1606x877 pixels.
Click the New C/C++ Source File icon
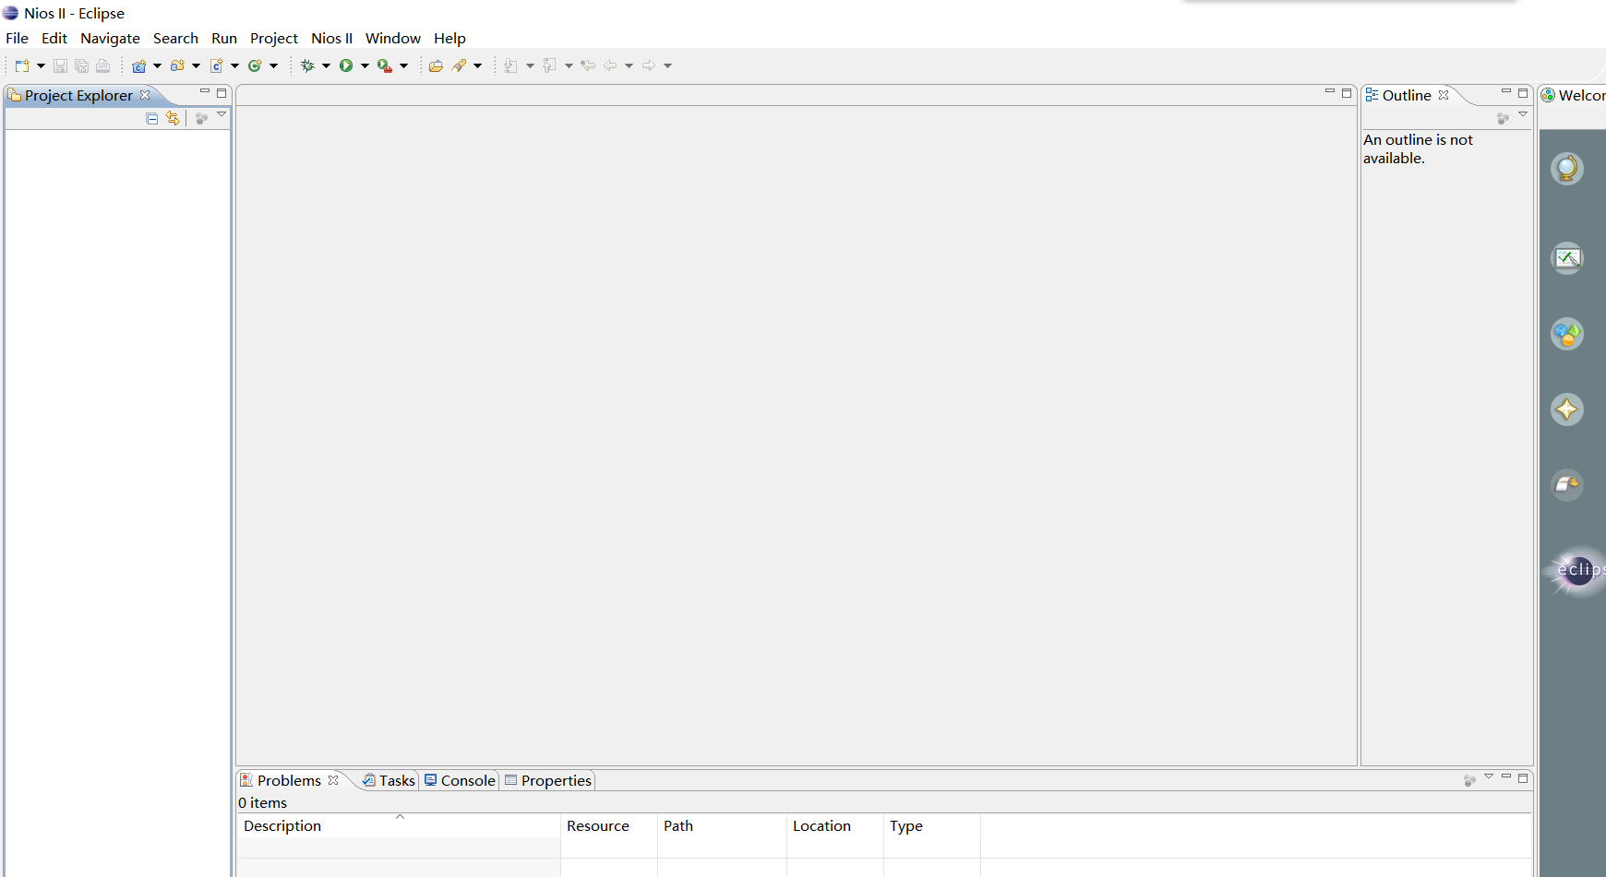pos(217,65)
